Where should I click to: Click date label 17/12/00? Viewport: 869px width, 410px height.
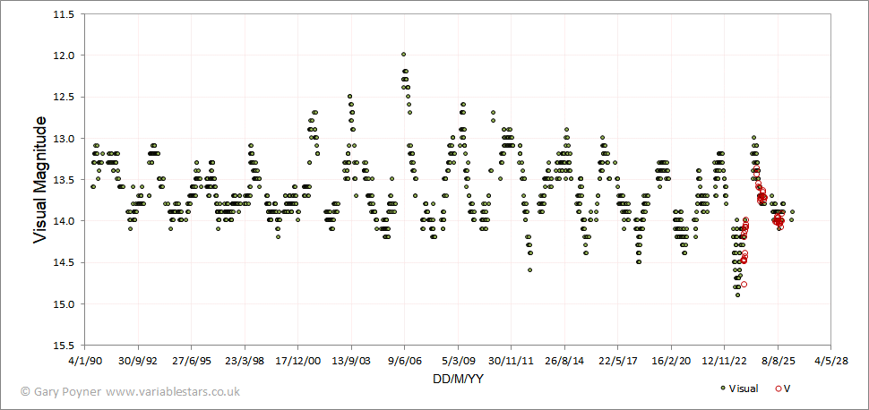coord(298,361)
